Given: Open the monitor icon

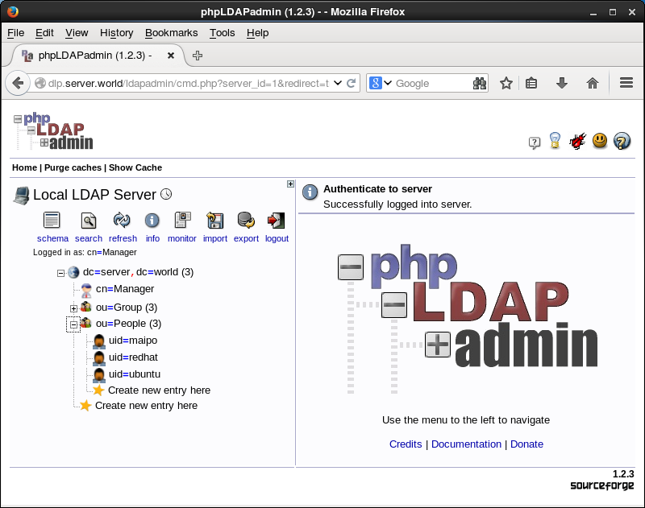Looking at the screenshot, I should [182, 221].
